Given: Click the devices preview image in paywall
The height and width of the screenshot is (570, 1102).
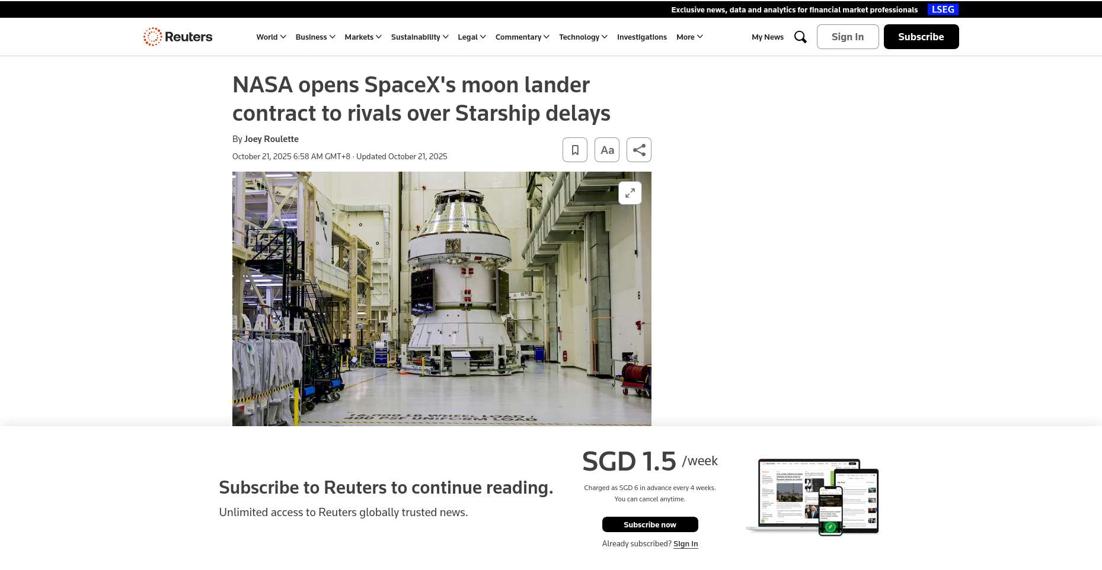Looking at the screenshot, I should (813, 497).
